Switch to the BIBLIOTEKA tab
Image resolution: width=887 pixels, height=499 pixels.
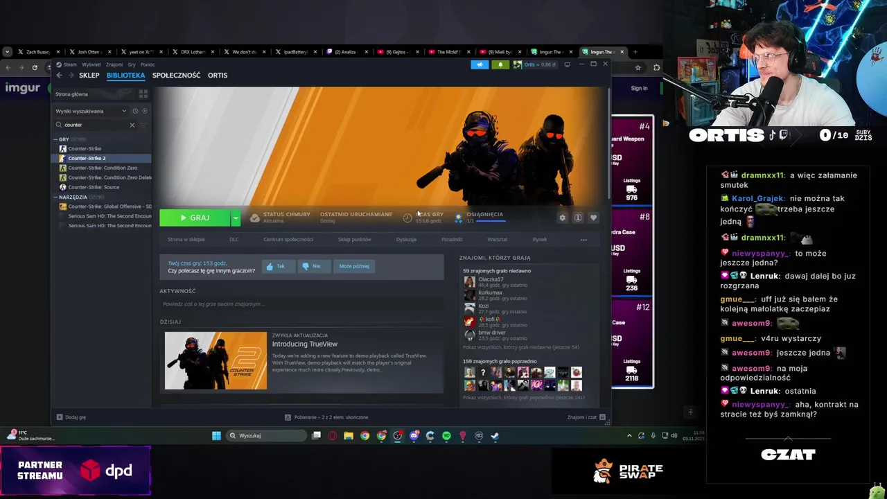(x=125, y=75)
